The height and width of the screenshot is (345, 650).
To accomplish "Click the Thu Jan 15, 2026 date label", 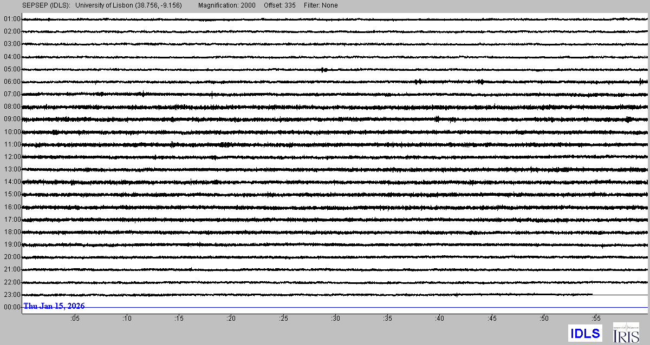I will pyautogui.click(x=54, y=306).
